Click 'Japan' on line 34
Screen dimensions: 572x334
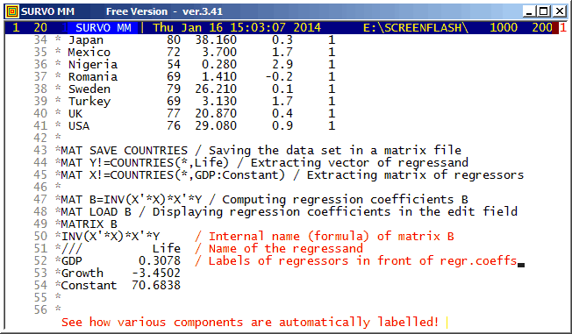pos(86,40)
